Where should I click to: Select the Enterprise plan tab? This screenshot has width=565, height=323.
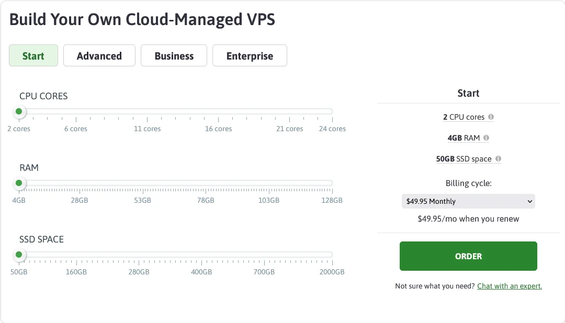tap(250, 55)
